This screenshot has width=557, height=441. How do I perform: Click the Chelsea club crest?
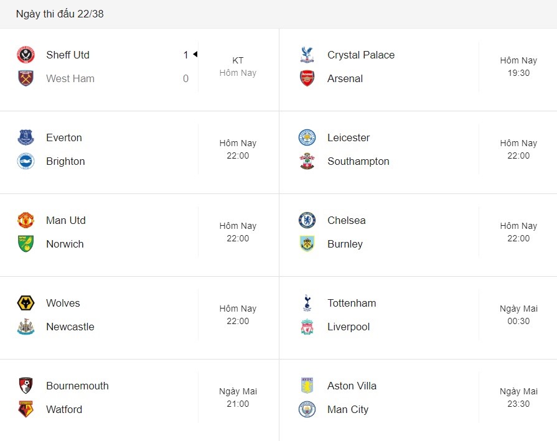pyautogui.click(x=307, y=220)
